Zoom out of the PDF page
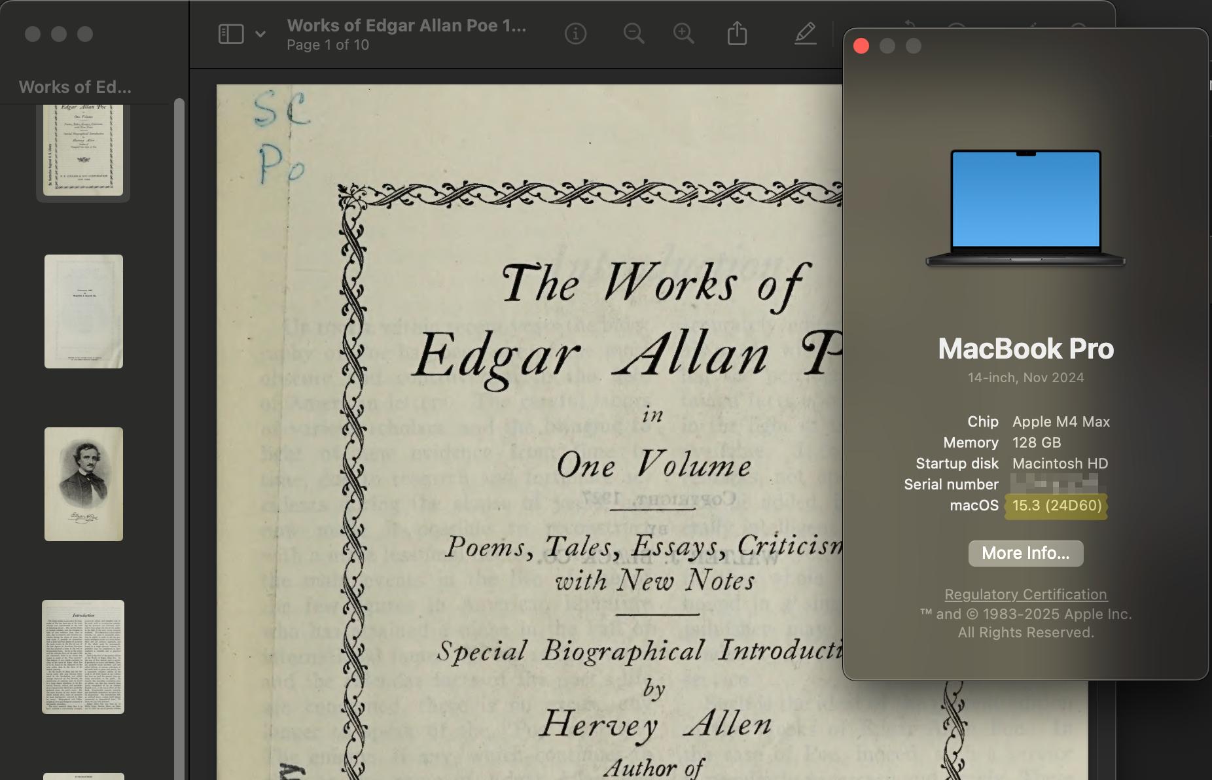Image resolution: width=1212 pixels, height=780 pixels. click(633, 33)
